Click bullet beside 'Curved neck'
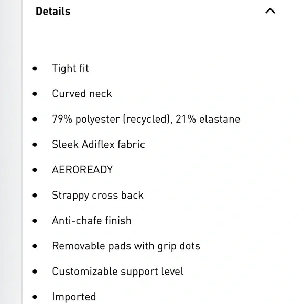 tap(35, 94)
